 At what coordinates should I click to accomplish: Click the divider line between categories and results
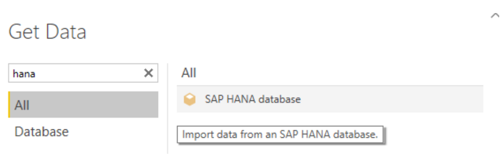click(x=168, y=109)
